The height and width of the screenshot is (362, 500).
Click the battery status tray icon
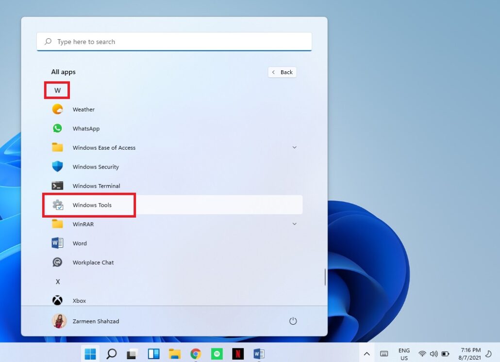(445, 354)
